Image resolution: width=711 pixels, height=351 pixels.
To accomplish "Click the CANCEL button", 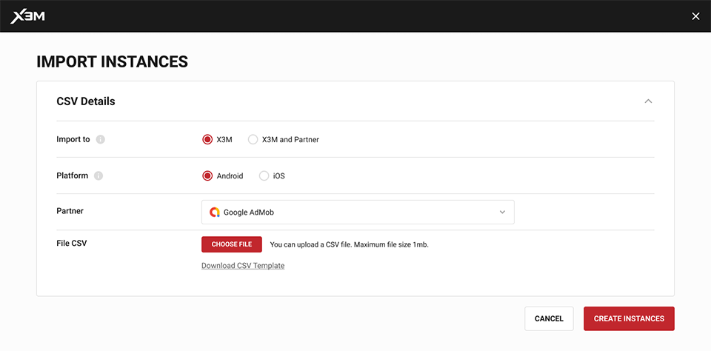I will click(549, 318).
